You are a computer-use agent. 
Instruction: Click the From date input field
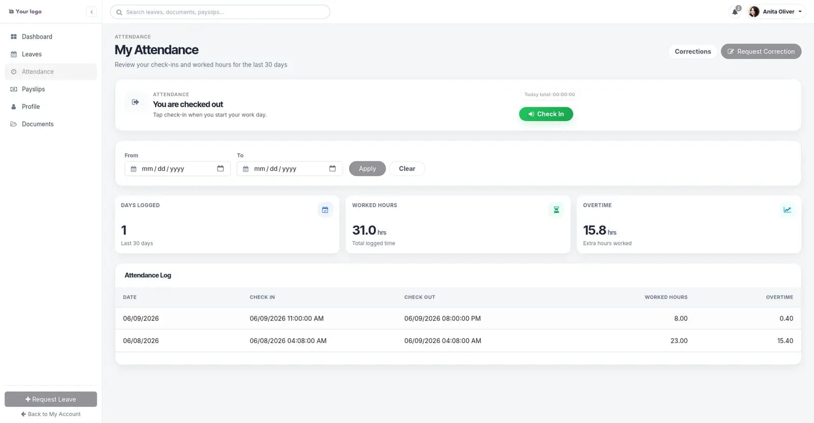(177, 168)
